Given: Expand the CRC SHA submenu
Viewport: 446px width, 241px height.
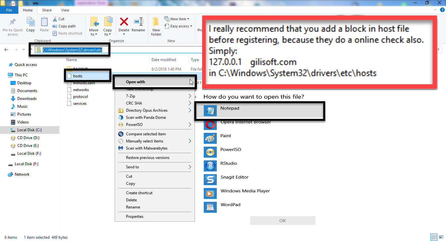Looking at the screenshot, I should tap(154, 103).
